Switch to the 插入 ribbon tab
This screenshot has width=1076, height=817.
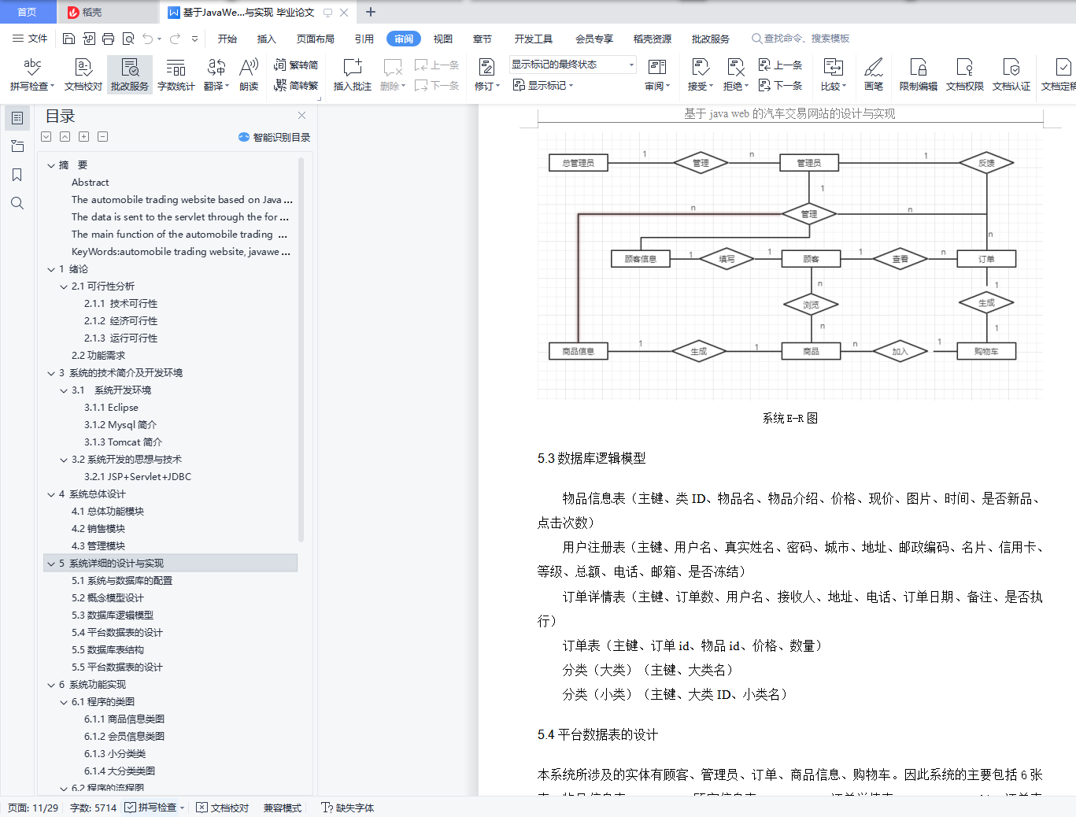[267, 39]
